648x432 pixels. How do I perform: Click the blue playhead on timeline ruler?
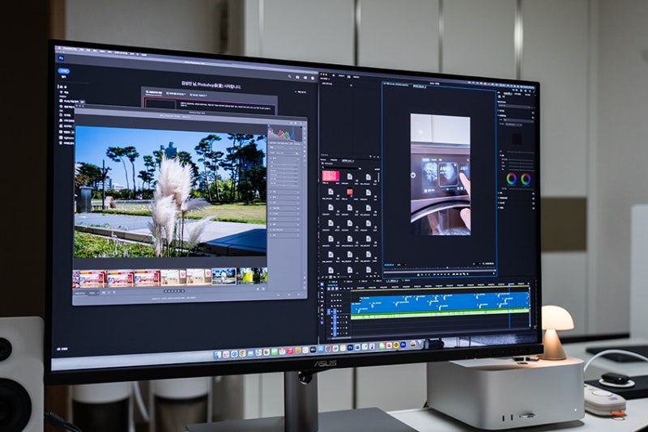pos(510,284)
